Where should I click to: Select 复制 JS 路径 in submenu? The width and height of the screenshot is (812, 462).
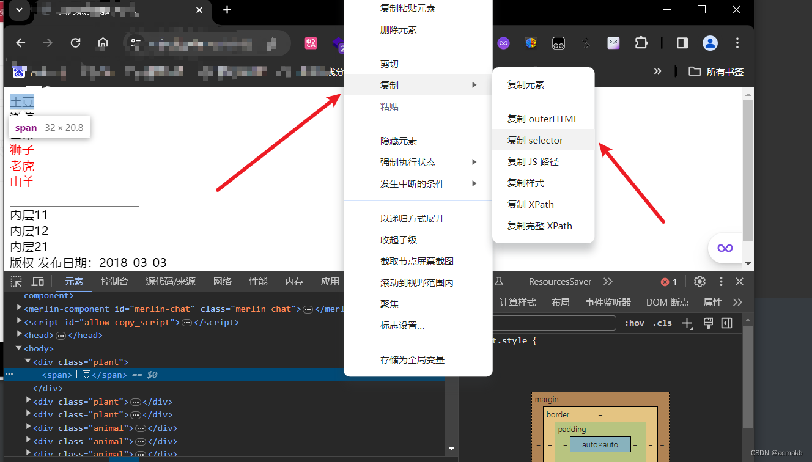tap(544, 161)
